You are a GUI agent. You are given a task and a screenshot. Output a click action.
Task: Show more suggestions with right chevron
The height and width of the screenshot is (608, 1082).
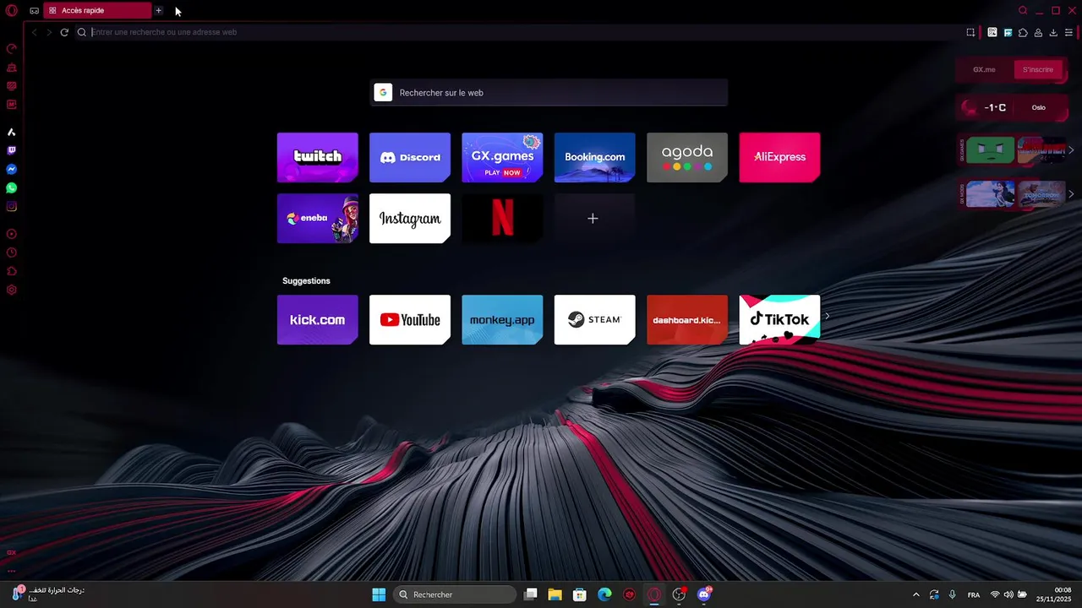[x=828, y=316]
